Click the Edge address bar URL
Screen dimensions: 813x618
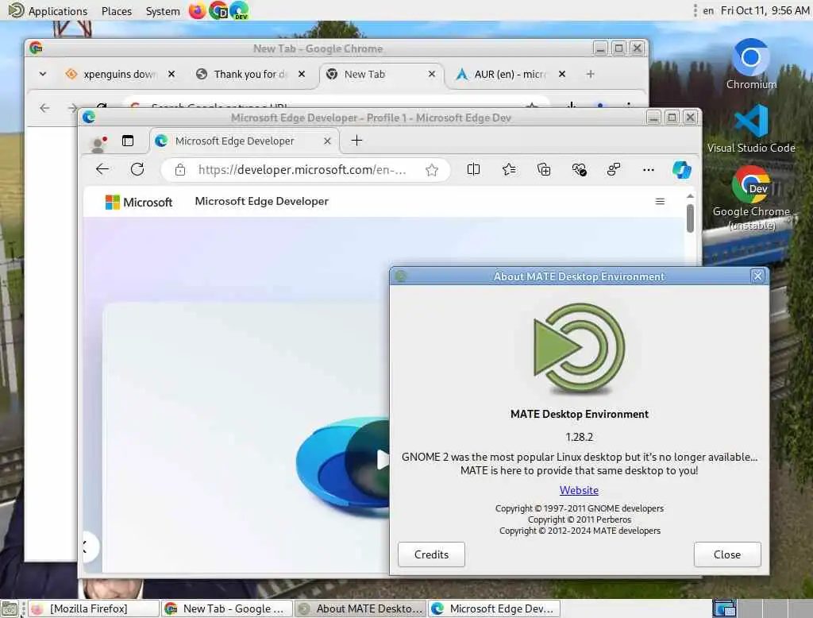click(x=302, y=170)
